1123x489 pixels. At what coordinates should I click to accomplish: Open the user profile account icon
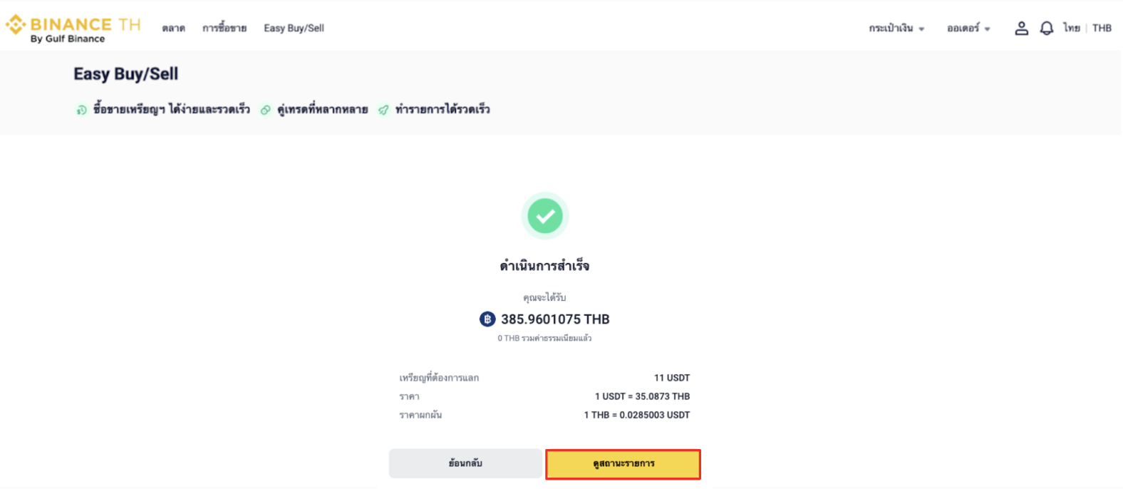click(1021, 29)
